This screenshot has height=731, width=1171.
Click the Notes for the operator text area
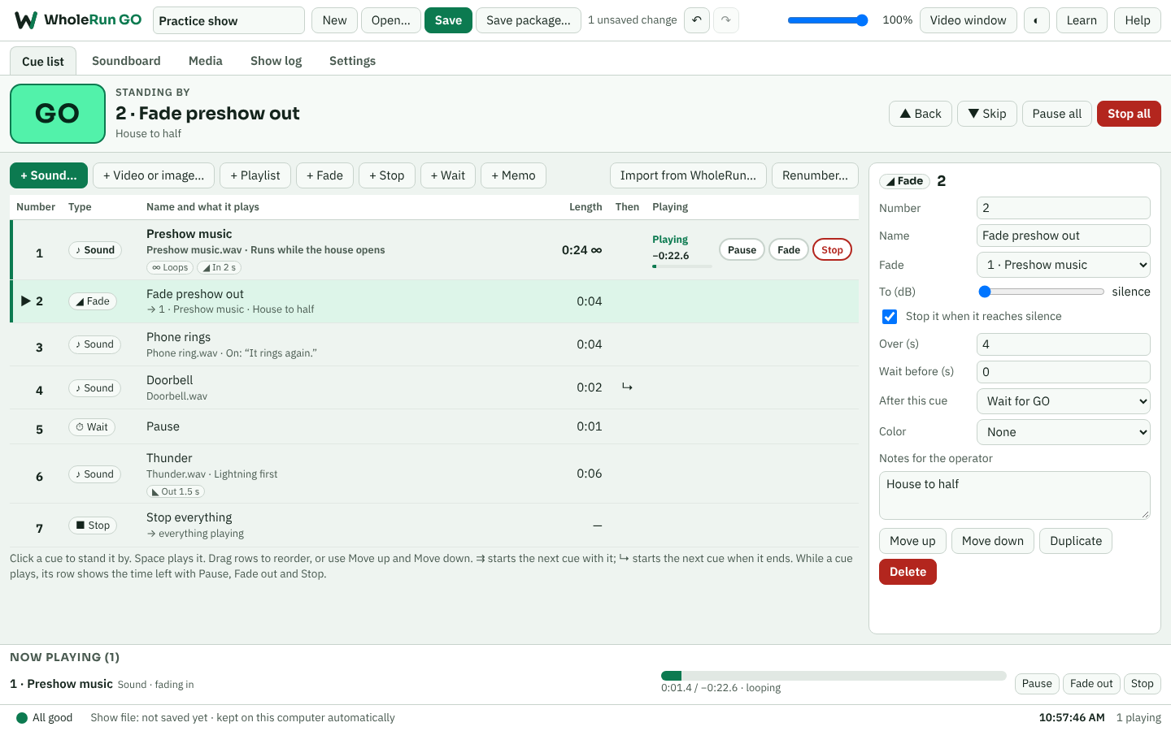1015,495
